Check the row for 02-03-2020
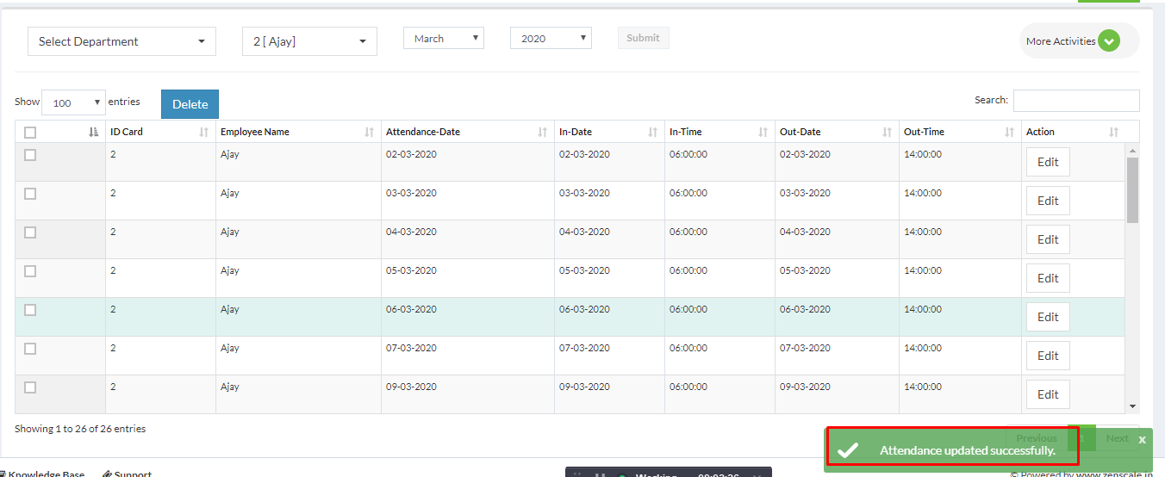Viewport: 1165px width, 477px height. tap(30, 155)
